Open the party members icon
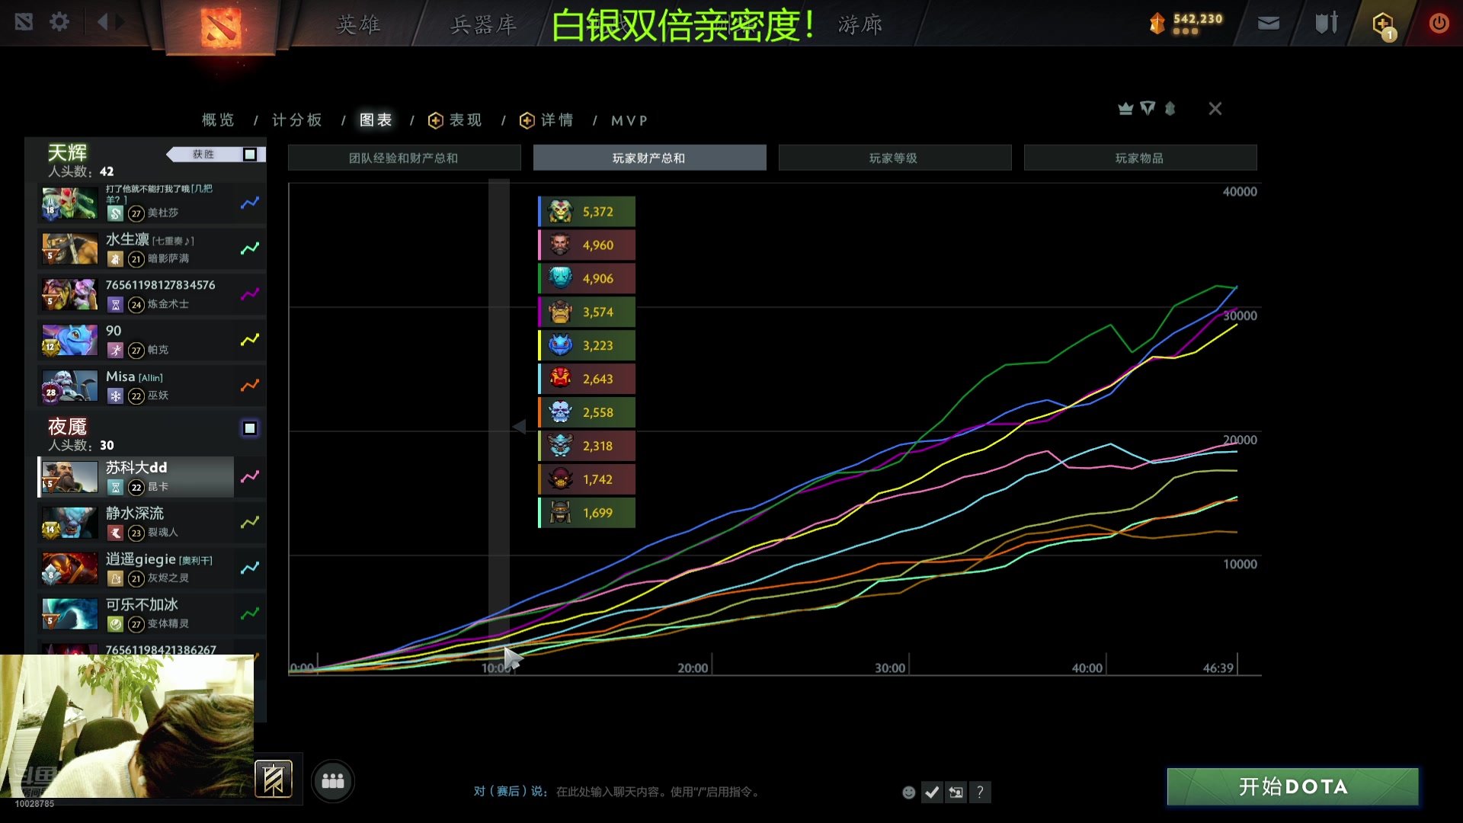 (333, 781)
